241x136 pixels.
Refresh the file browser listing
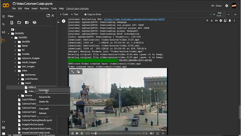(19, 23)
